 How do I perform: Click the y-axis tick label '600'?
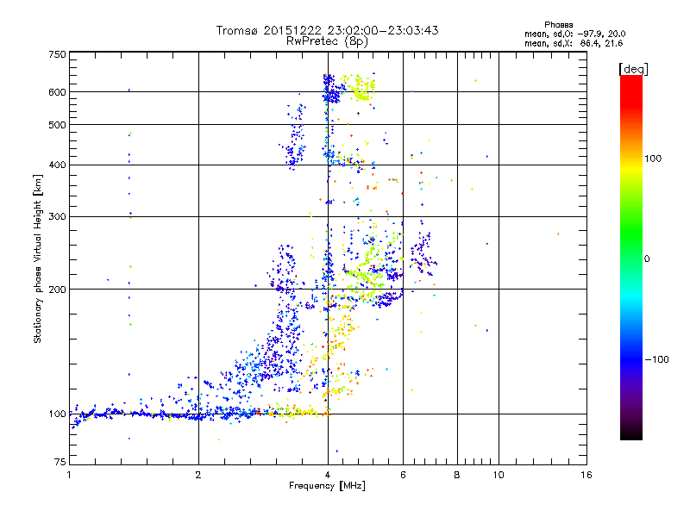[57, 92]
